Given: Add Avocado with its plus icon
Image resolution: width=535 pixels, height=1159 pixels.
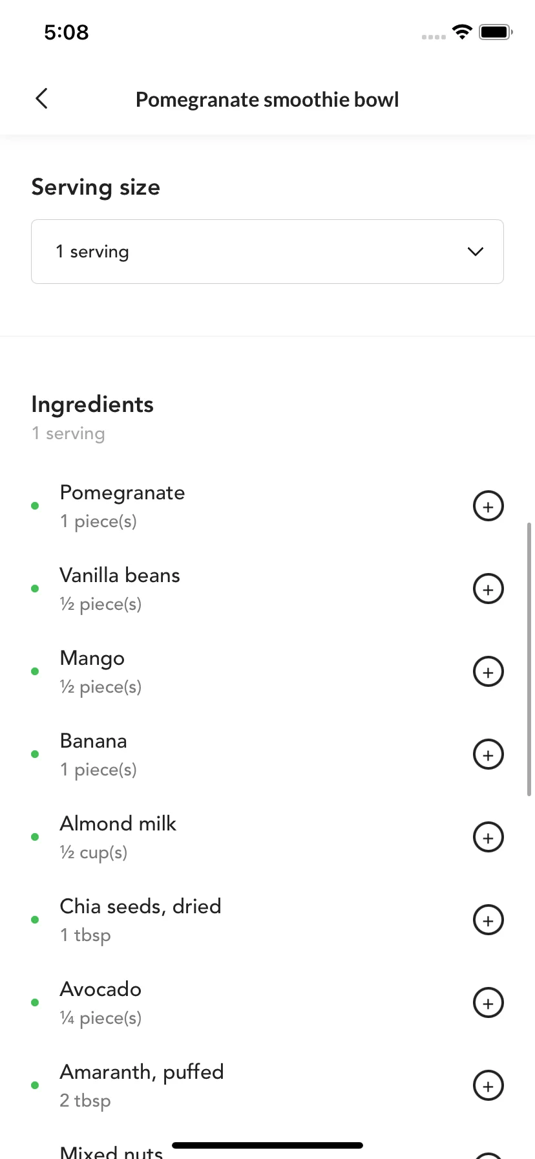Looking at the screenshot, I should [488, 1003].
